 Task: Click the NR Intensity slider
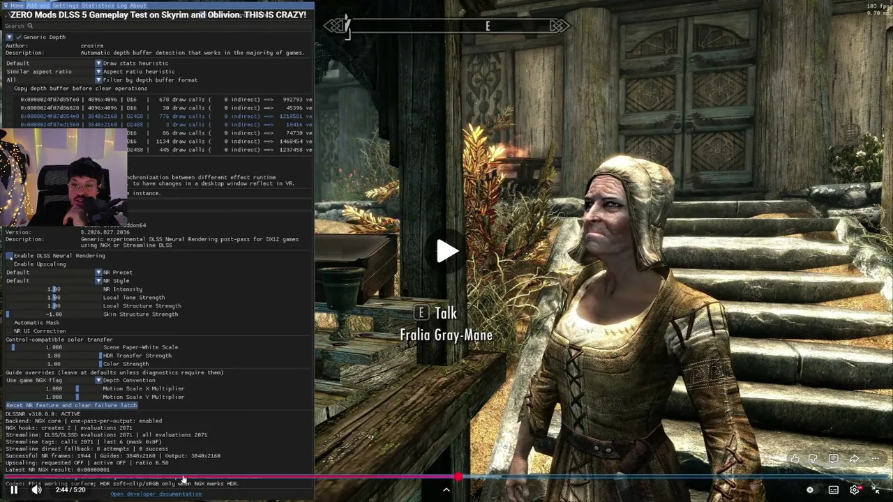53,289
